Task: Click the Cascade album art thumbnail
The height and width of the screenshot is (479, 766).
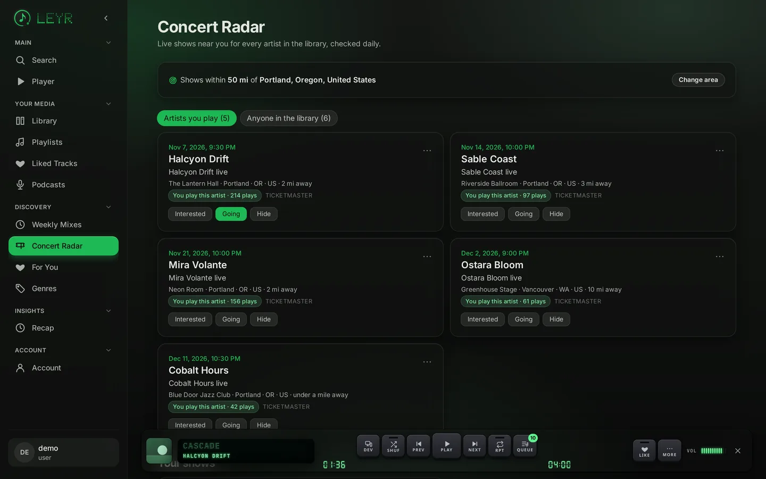Action: pyautogui.click(x=159, y=451)
